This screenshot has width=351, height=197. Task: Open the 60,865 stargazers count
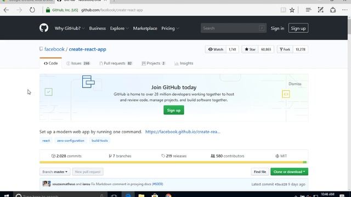[266, 49]
